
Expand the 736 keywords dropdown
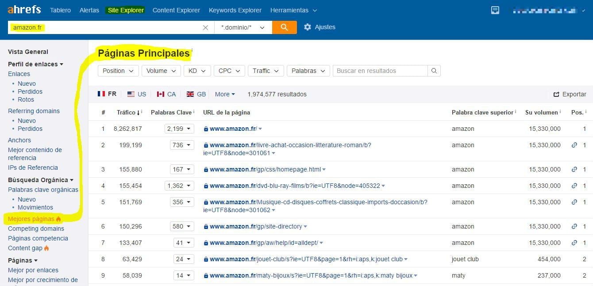[182, 145]
